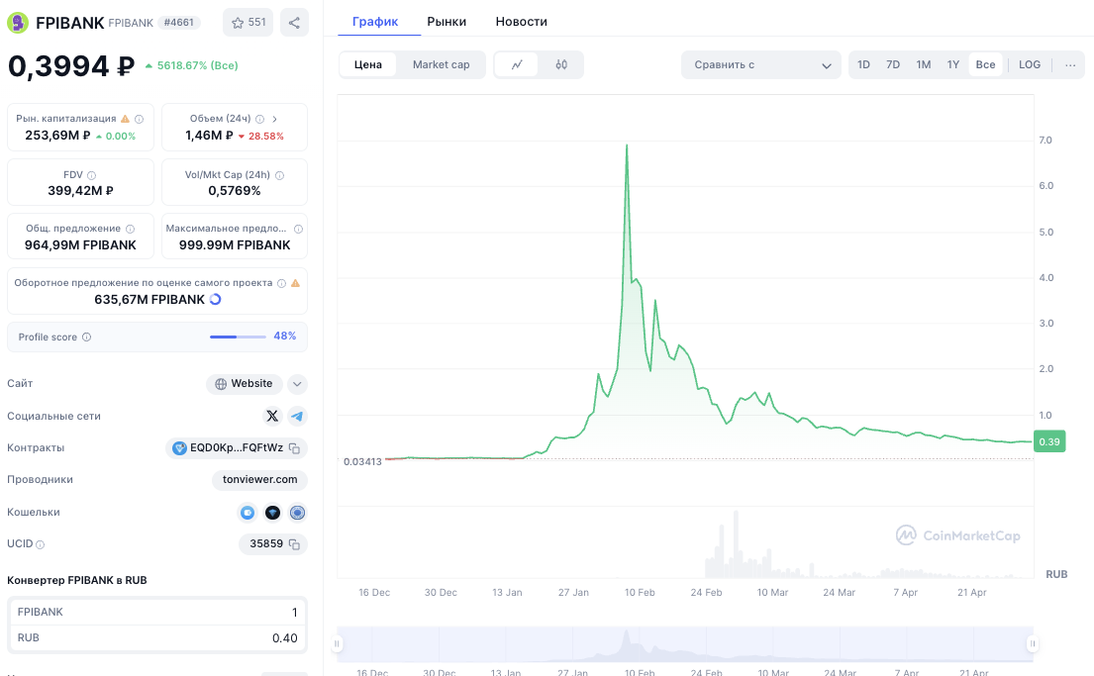Click the EQD0Kp...FQFtWz contract button

click(x=237, y=448)
